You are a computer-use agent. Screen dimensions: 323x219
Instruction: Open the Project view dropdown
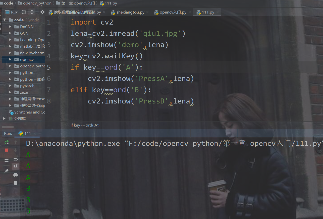[12, 12]
